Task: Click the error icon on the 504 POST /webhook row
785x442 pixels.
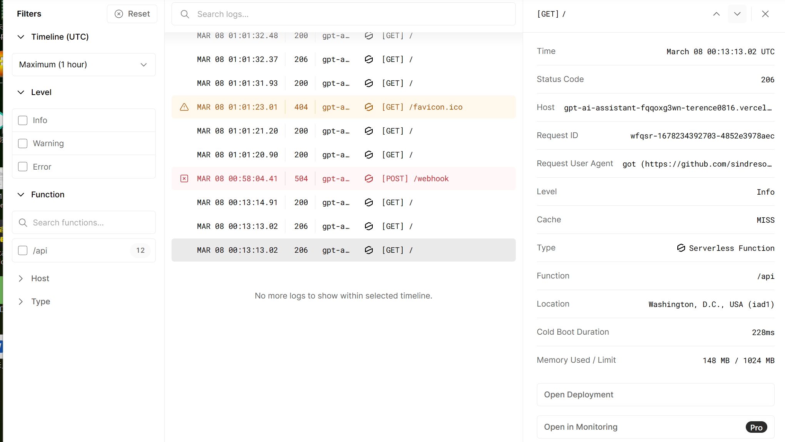Action: point(185,178)
